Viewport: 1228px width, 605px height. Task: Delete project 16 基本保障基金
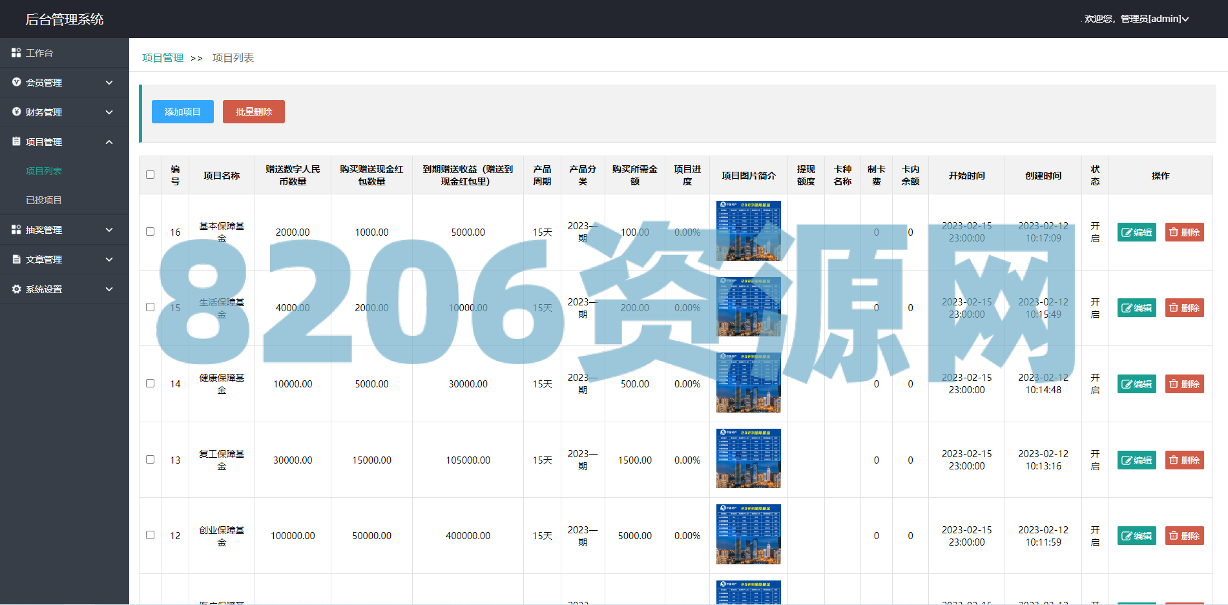(x=1185, y=232)
